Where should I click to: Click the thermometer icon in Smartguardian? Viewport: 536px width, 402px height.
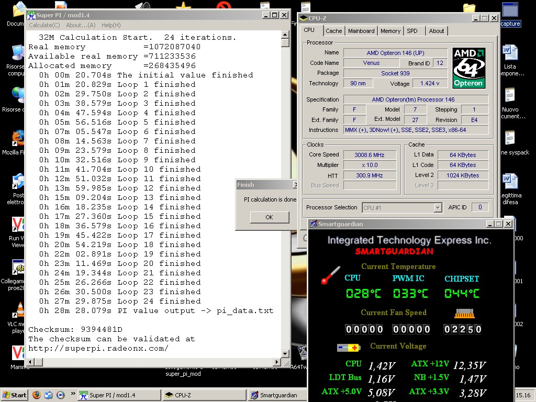331,275
